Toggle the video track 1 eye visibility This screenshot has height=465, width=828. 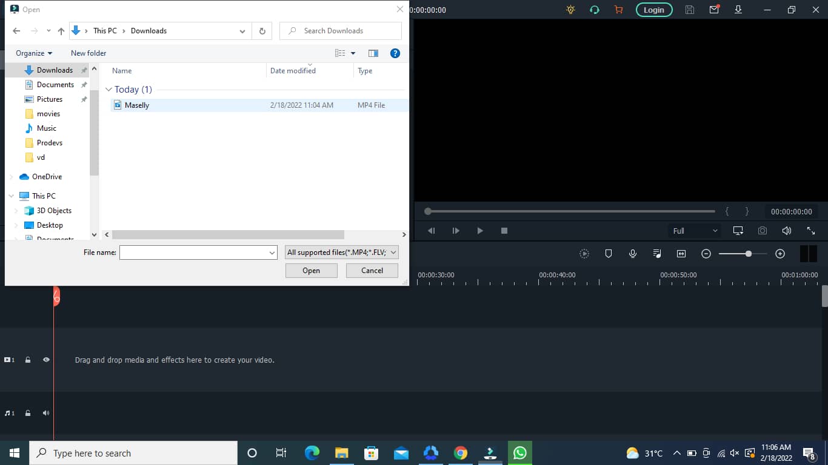coord(46,360)
